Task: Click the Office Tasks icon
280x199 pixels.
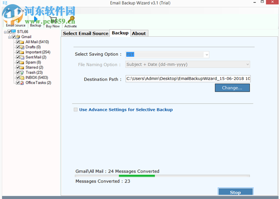Action: point(22,83)
